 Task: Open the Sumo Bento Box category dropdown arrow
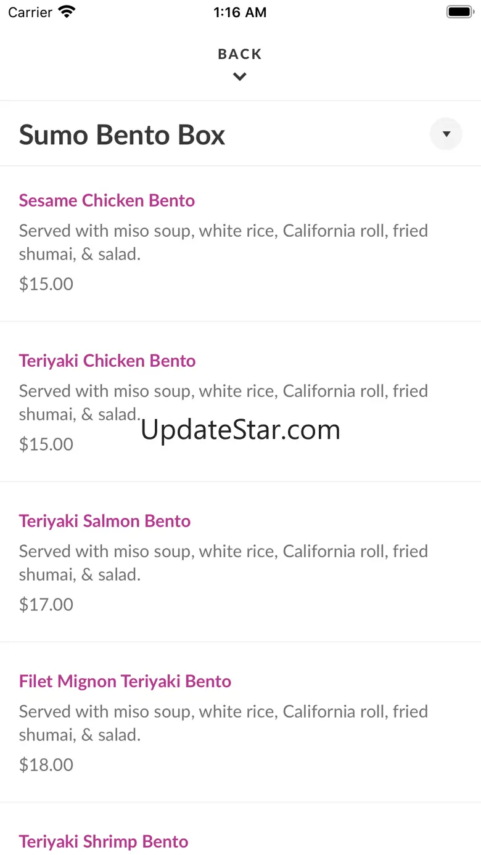(446, 134)
